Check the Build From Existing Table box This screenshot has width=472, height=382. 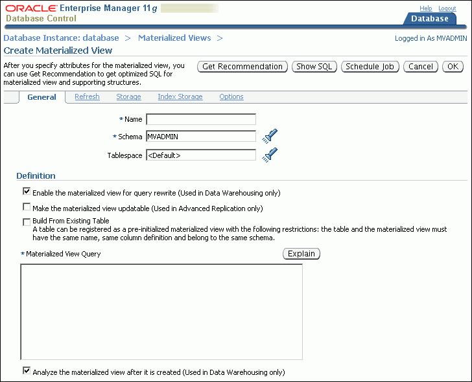(27, 221)
